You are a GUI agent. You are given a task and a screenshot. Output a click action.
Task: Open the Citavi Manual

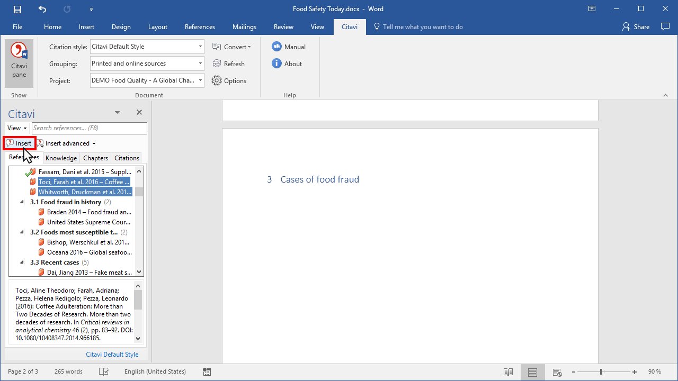click(289, 47)
